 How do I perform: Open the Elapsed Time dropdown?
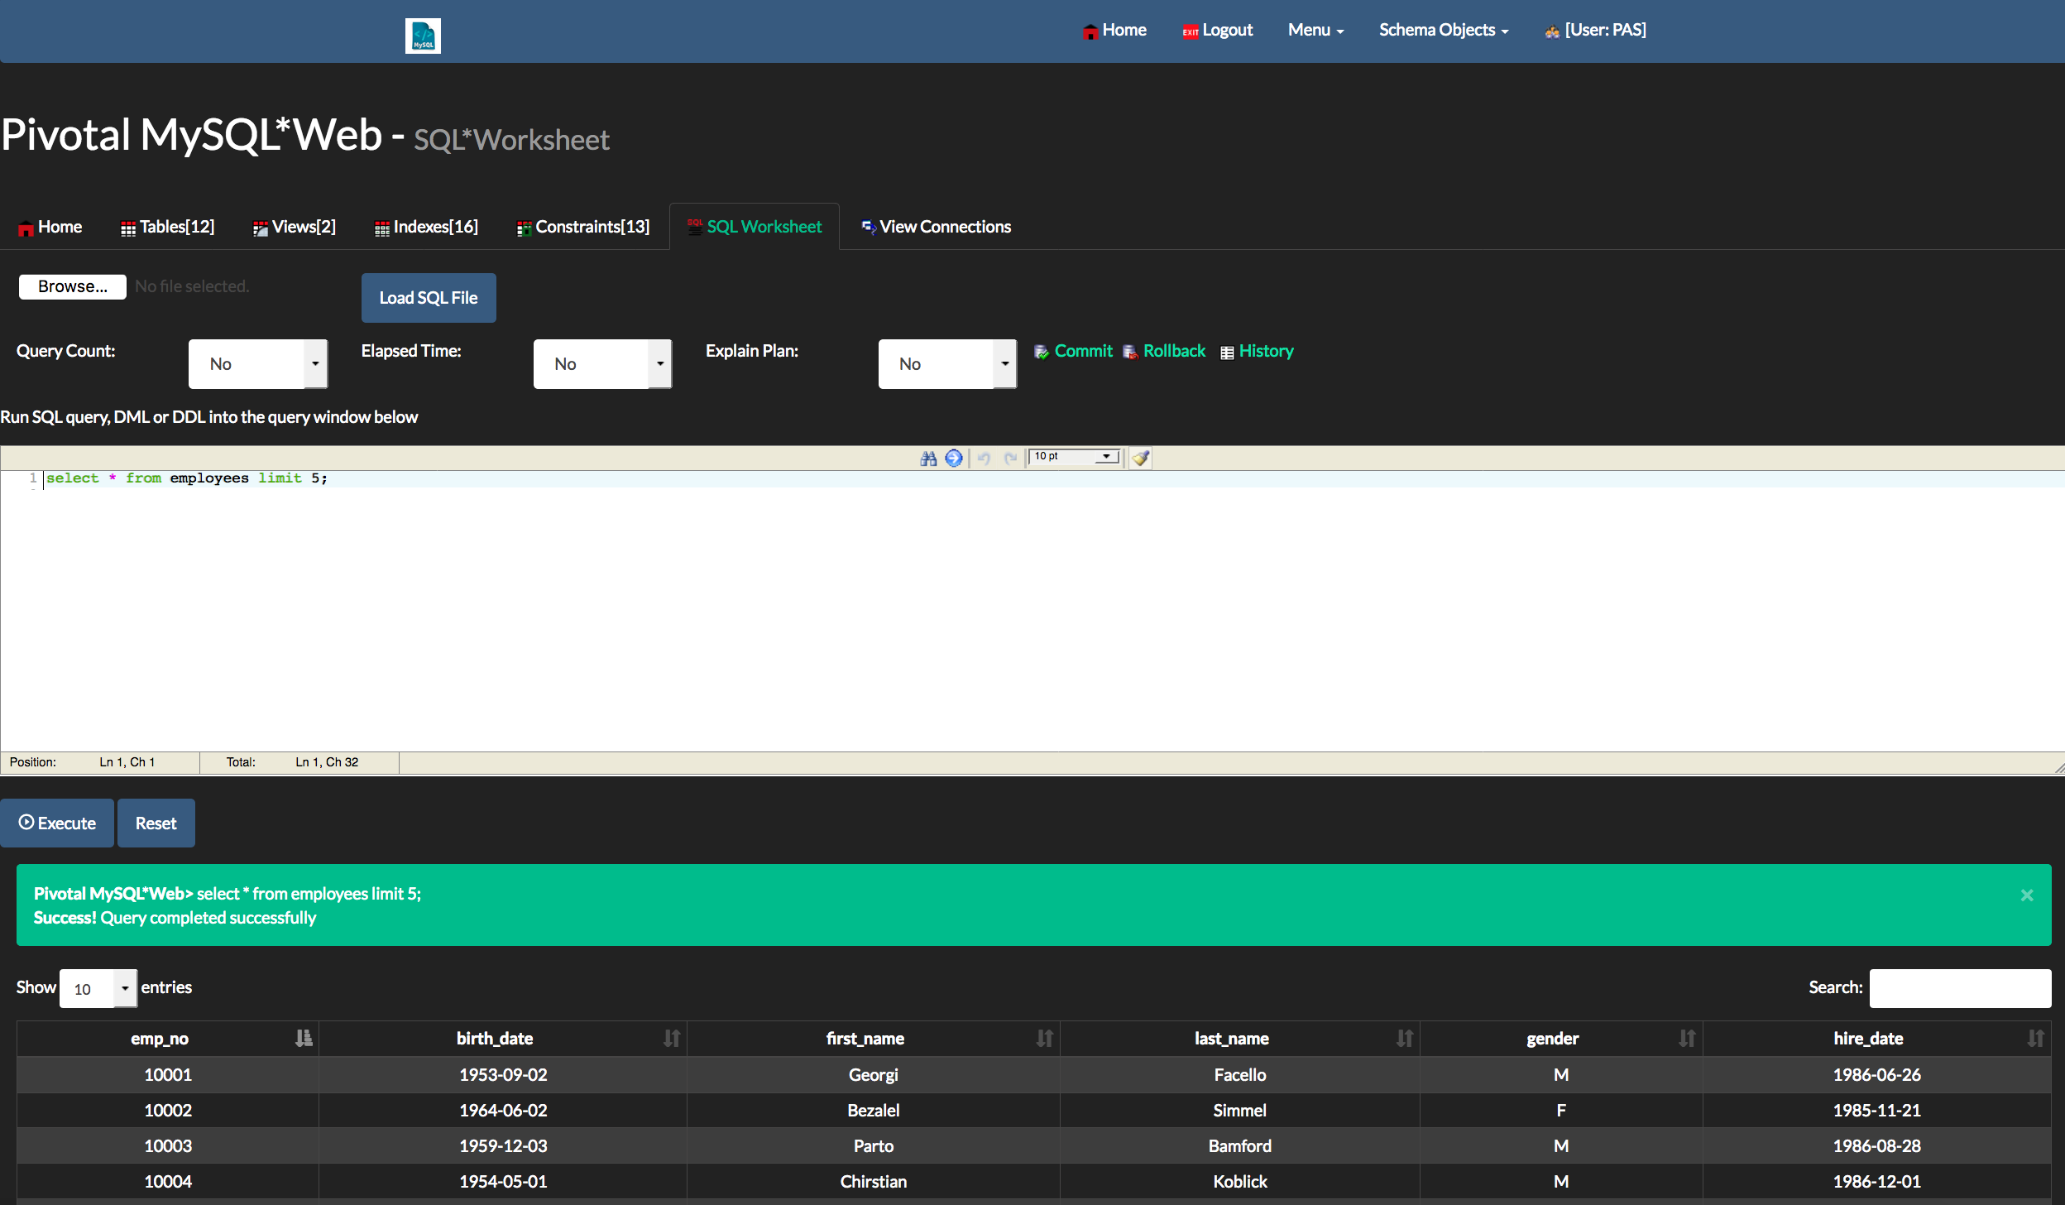point(602,364)
